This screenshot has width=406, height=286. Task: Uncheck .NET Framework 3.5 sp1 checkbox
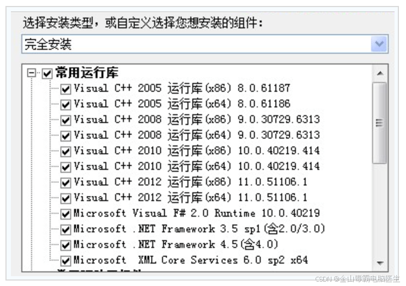click(x=65, y=229)
